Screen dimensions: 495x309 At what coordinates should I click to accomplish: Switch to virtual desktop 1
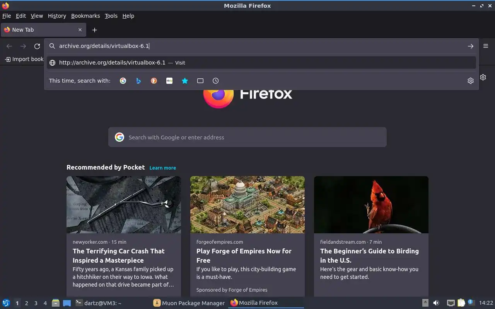17,303
